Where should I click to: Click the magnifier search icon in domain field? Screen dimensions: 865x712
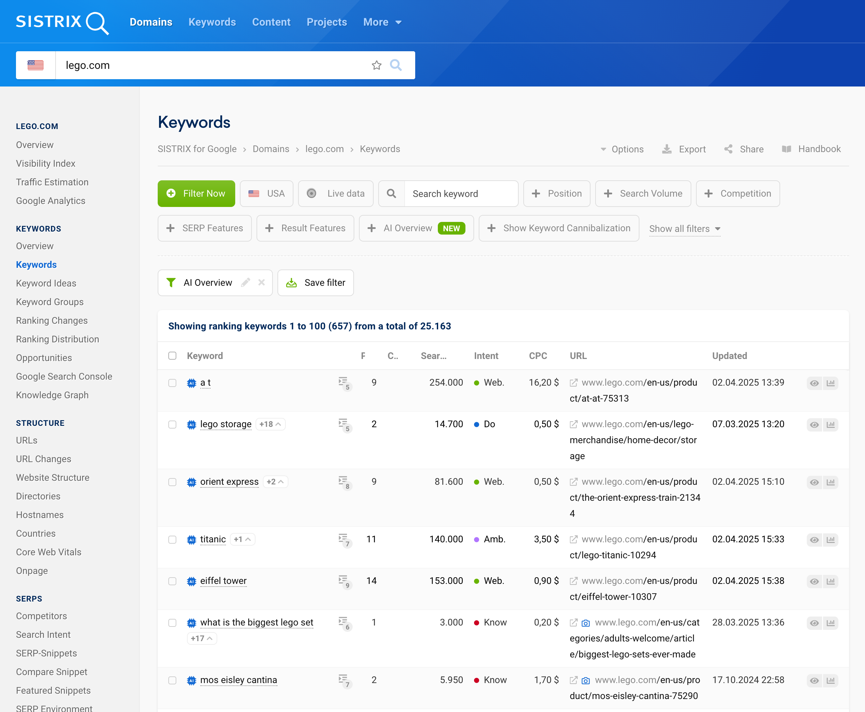(x=395, y=65)
